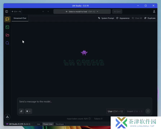Screen dimensions: 161x129
Task: Duplicate the current chat
Action: click(150, 18)
